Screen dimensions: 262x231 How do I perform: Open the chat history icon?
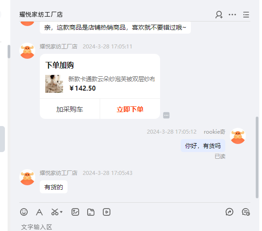(x=246, y=212)
